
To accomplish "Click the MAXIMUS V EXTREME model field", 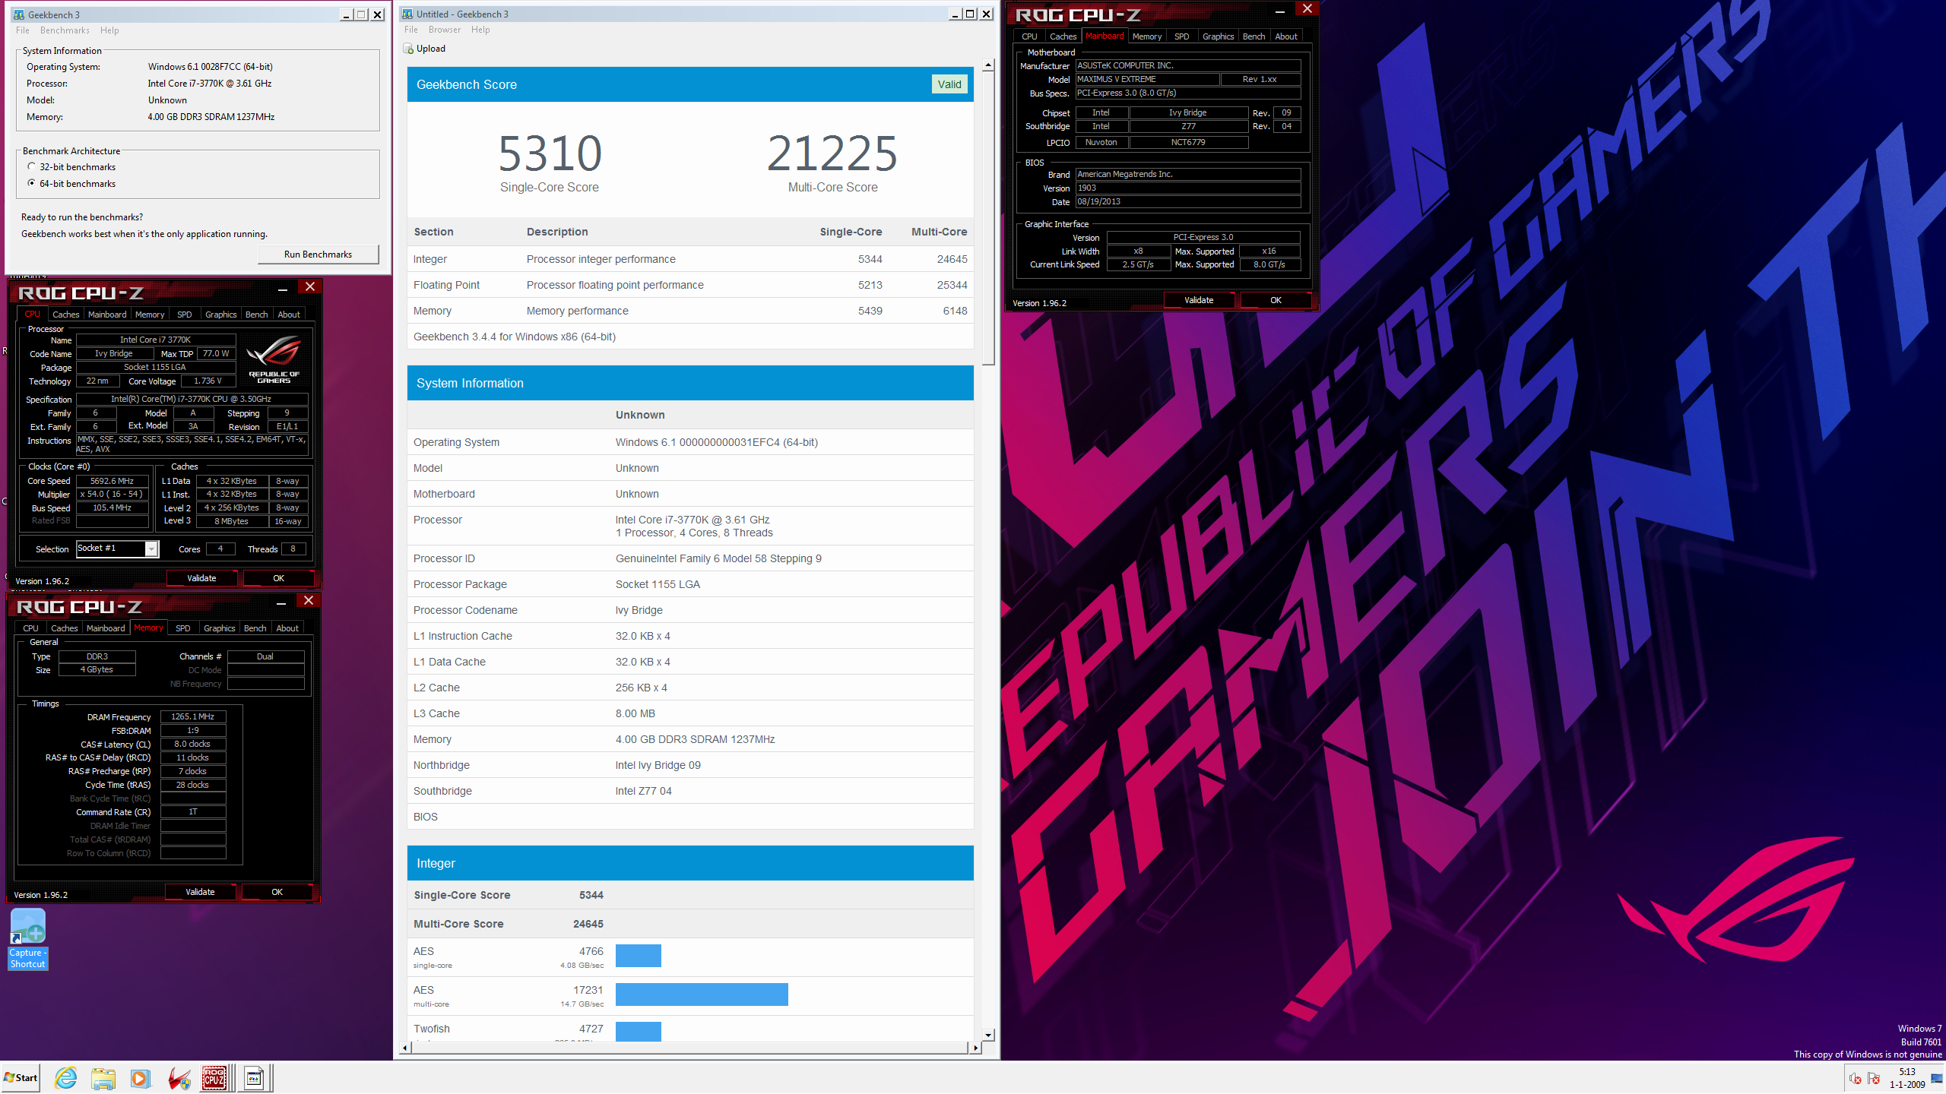I will pyautogui.click(x=1147, y=79).
